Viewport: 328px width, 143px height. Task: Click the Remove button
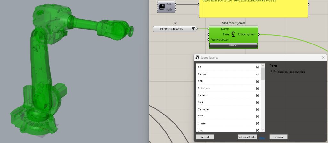tap(278, 137)
